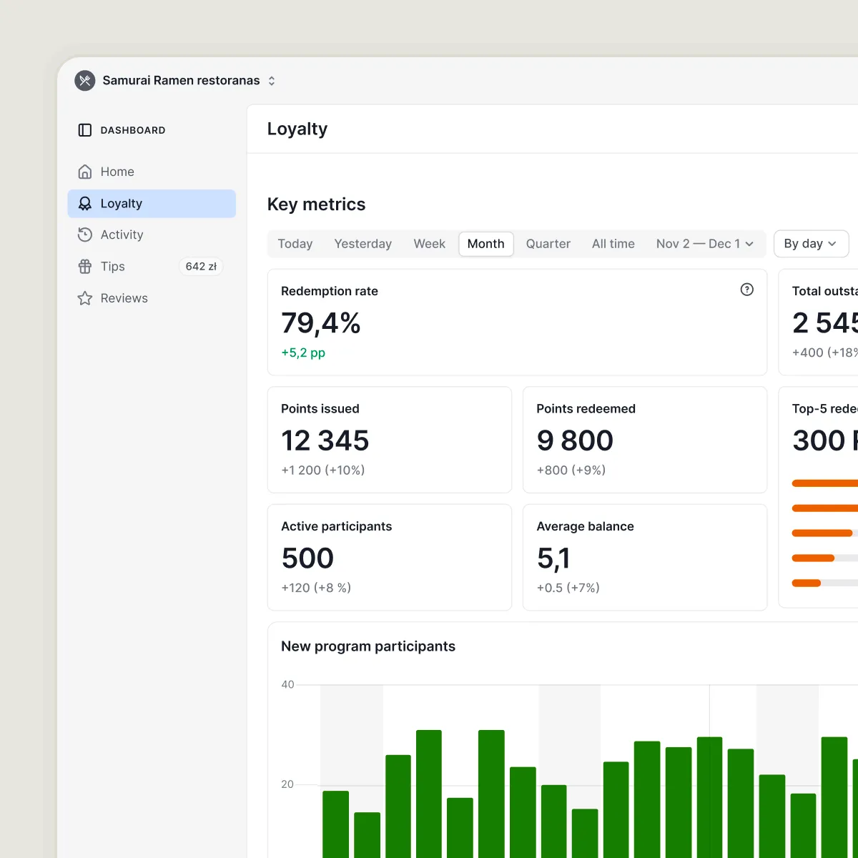Click the Activity history icon
858x858 pixels.
(x=85, y=235)
